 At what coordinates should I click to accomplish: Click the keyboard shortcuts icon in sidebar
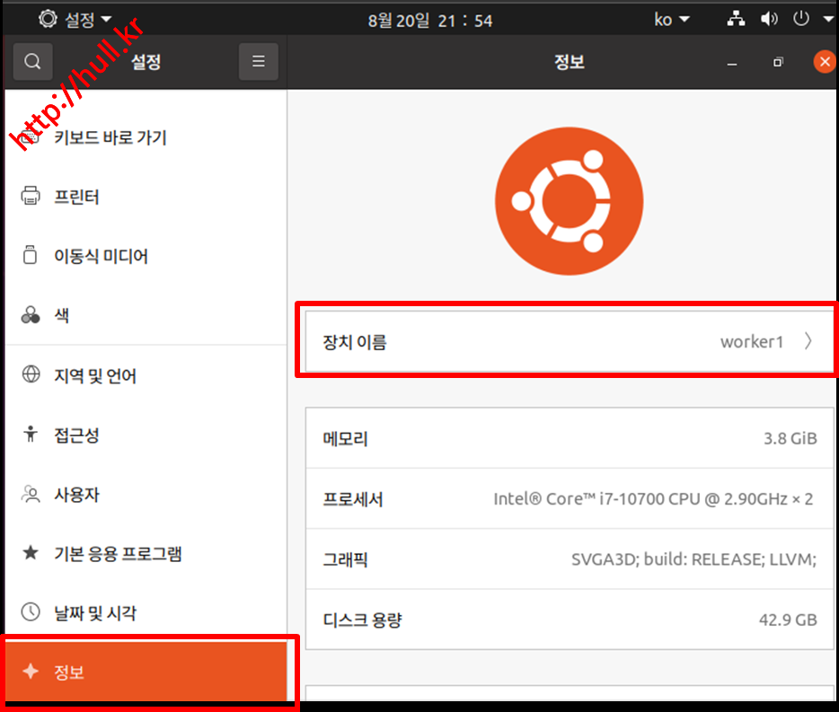coord(30,137)
